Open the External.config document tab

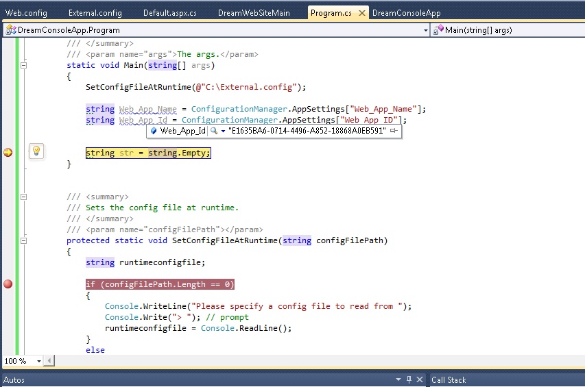95,13
